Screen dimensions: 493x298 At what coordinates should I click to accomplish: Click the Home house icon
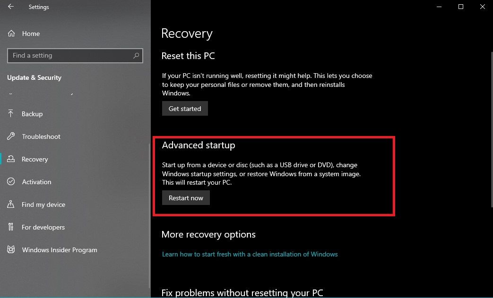point(11,34)
